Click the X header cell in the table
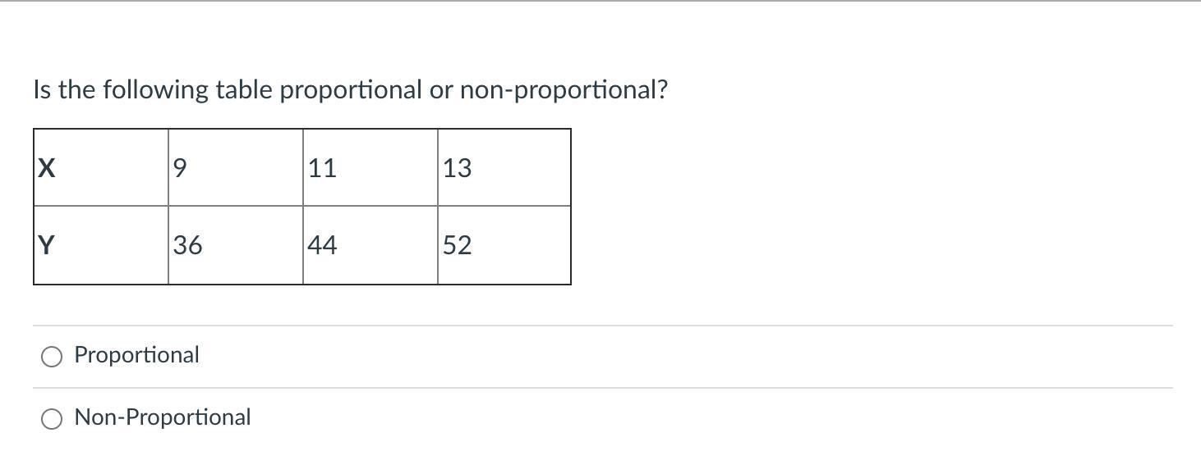Image resolution: width=1201 pixels, height=474 pixels. 101,167
